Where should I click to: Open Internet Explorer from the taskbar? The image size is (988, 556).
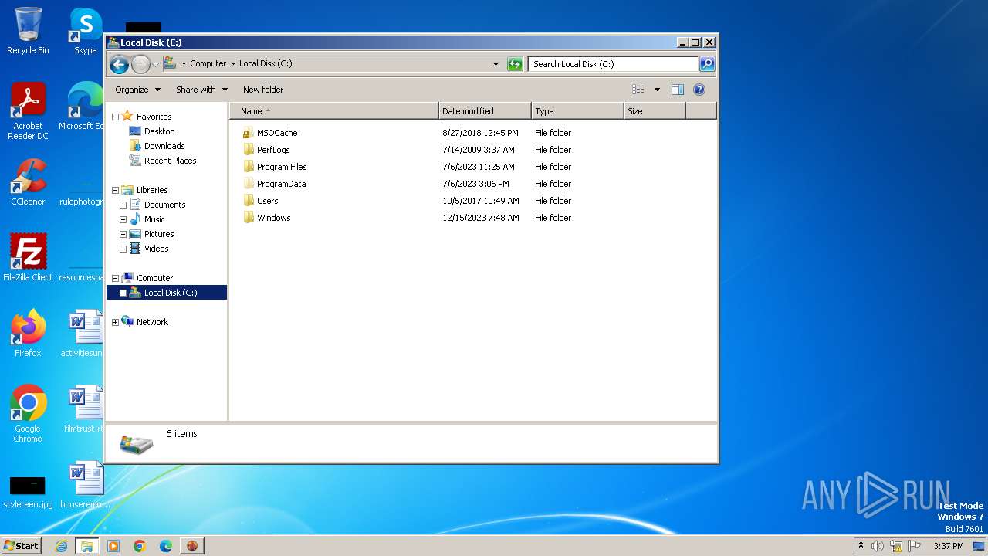pos(62,546)
